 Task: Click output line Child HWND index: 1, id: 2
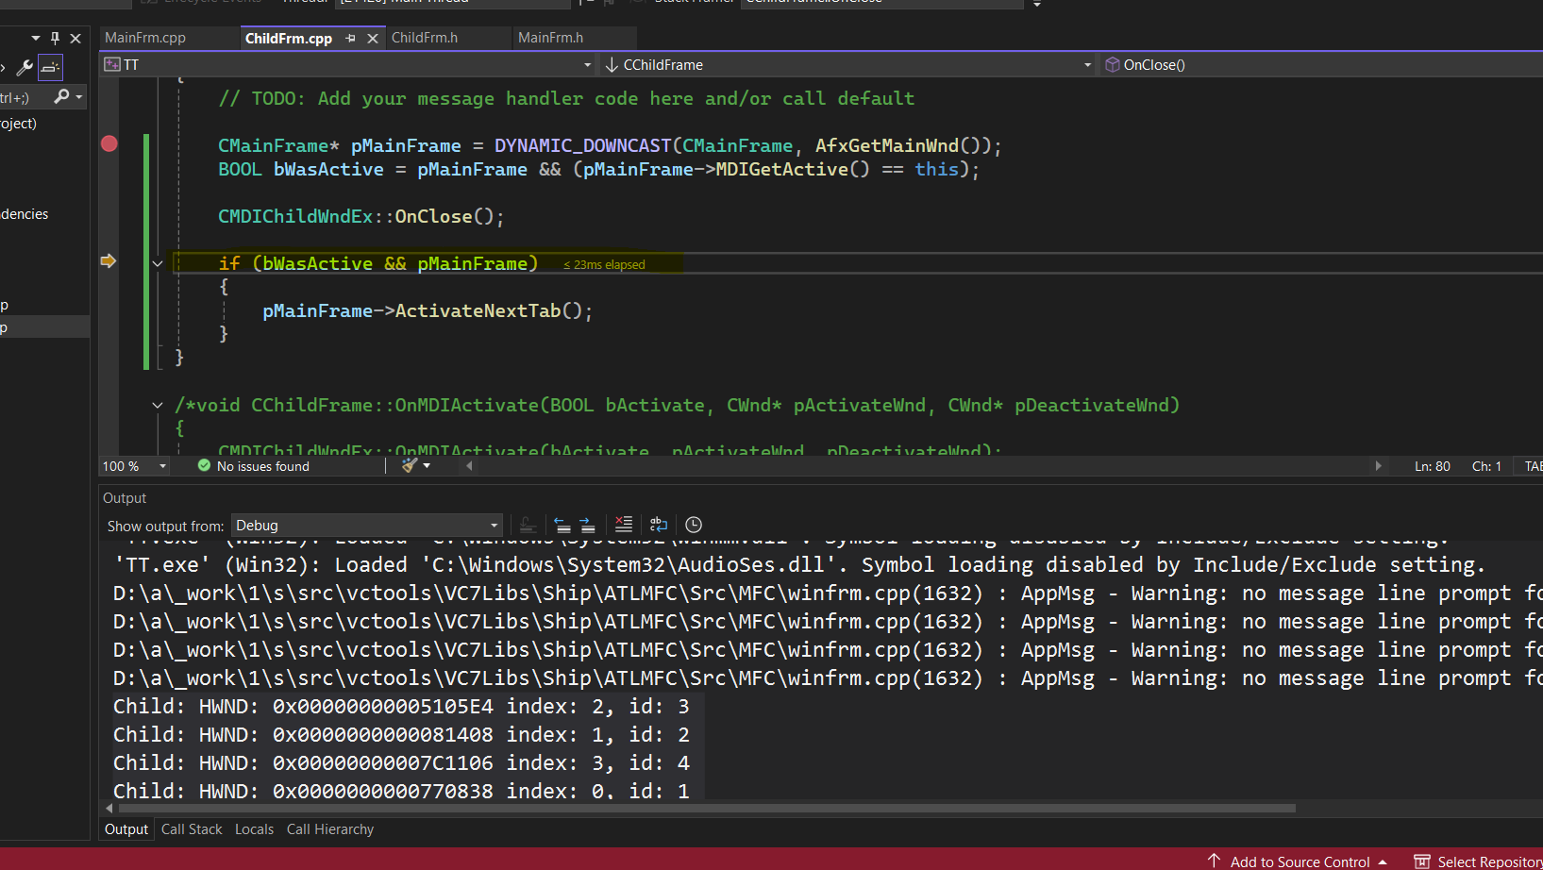tap(401, 734)
